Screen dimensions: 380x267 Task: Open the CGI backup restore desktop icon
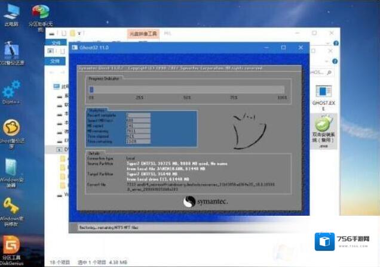(11, 52)
